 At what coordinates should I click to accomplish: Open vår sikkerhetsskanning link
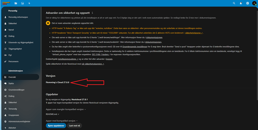click(93, 64)
